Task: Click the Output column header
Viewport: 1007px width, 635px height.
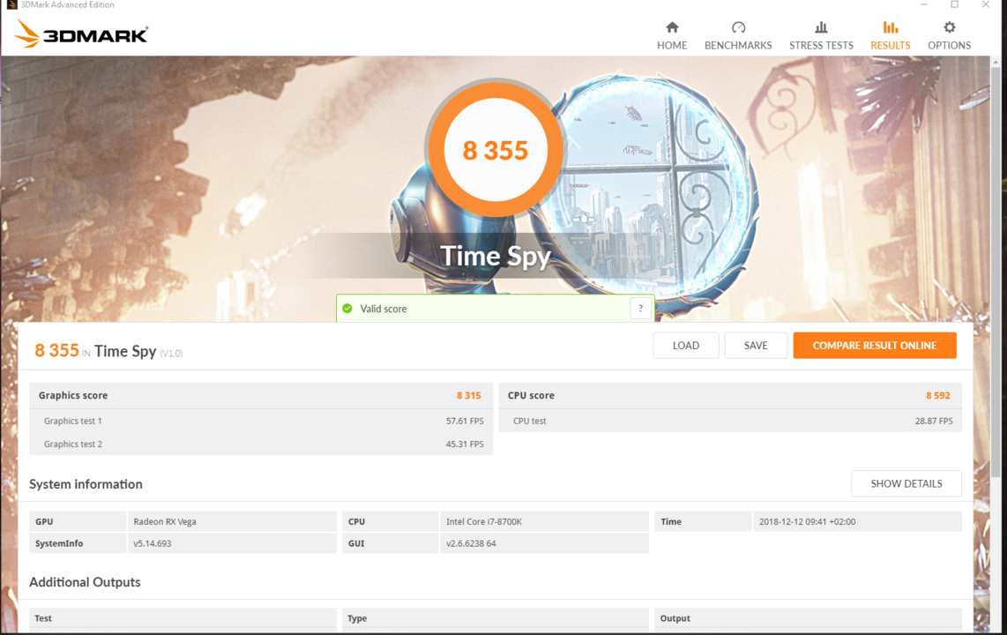Action: click(675, 618)
